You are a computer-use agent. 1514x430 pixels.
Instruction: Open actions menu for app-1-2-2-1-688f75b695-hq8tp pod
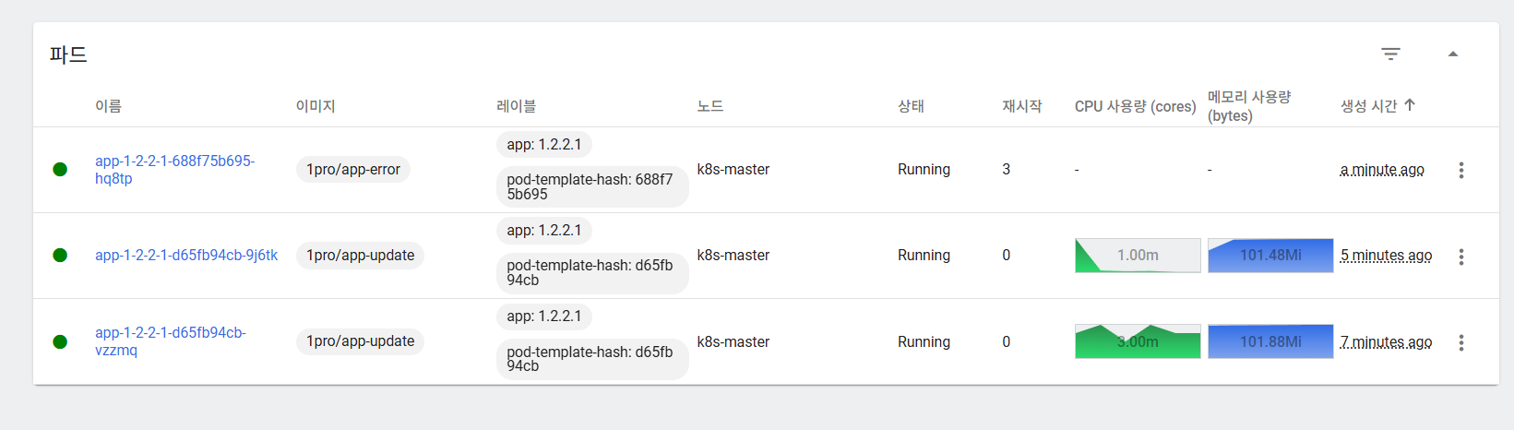(1461, 170)
